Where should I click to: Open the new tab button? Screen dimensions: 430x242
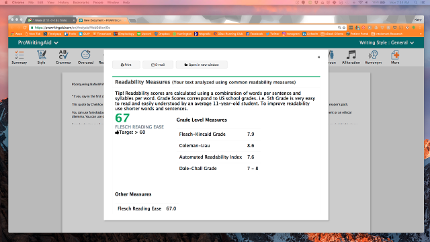[133, 20]
